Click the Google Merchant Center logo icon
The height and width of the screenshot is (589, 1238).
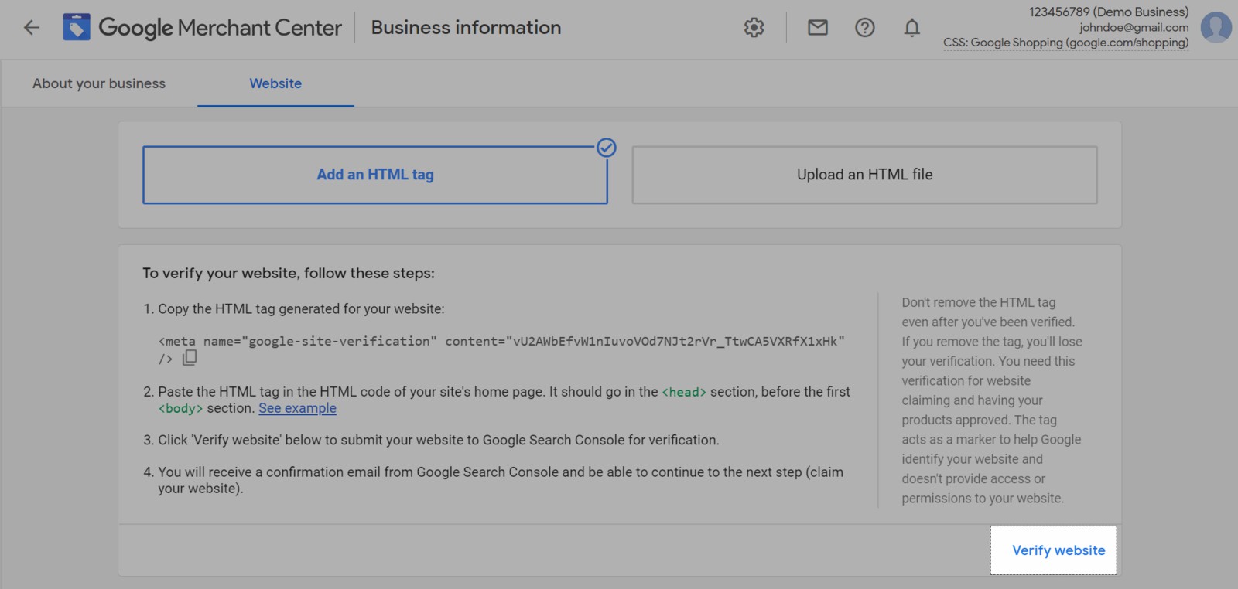(x=77, y=27)
